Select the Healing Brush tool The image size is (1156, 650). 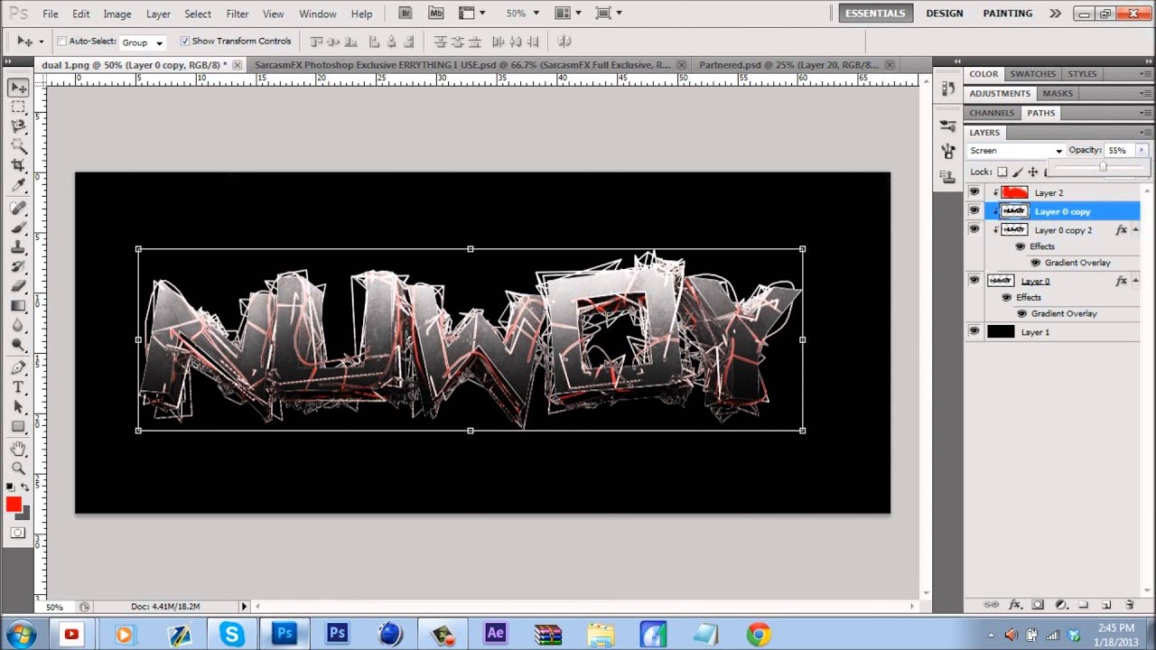point(18,209)
